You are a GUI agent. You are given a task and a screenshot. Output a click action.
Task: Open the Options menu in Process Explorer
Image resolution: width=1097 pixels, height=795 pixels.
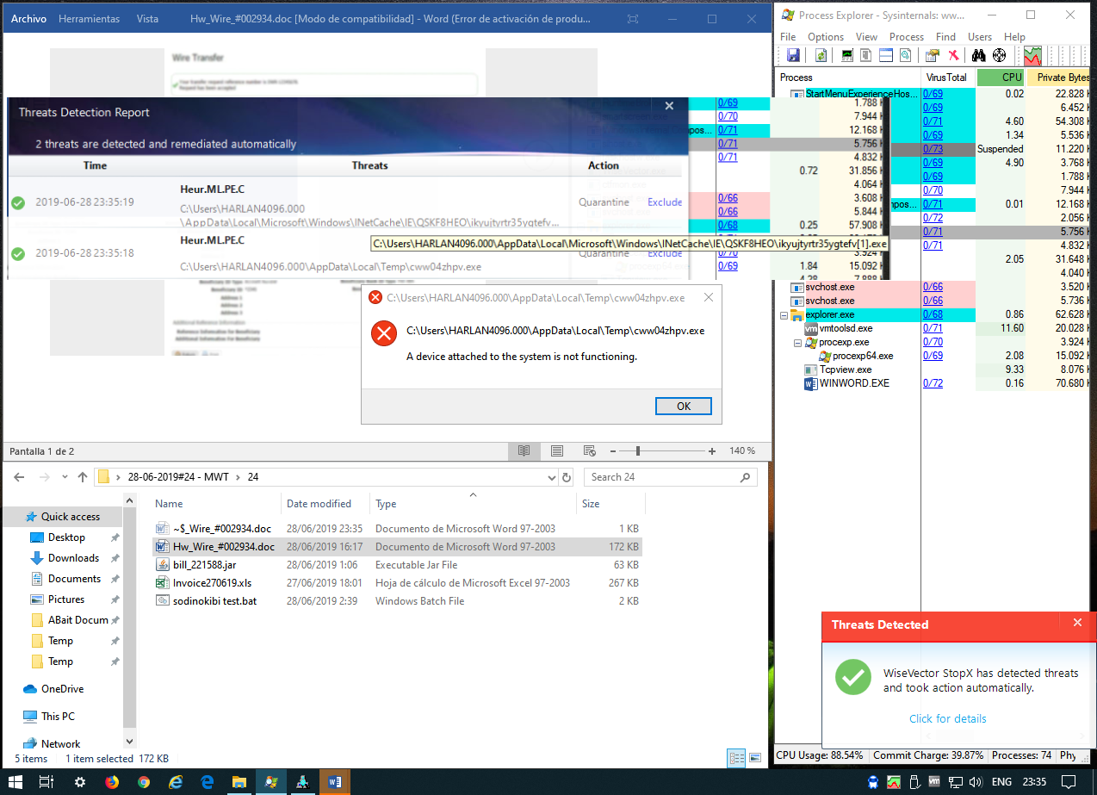pos(826,37)
